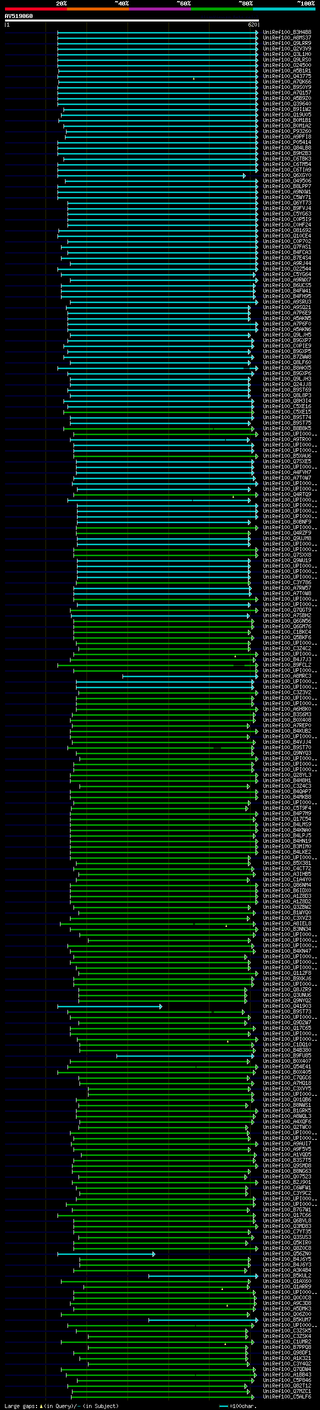
Task: Open hit UniRef100_A8MS37
Action: tap(287, 38)
